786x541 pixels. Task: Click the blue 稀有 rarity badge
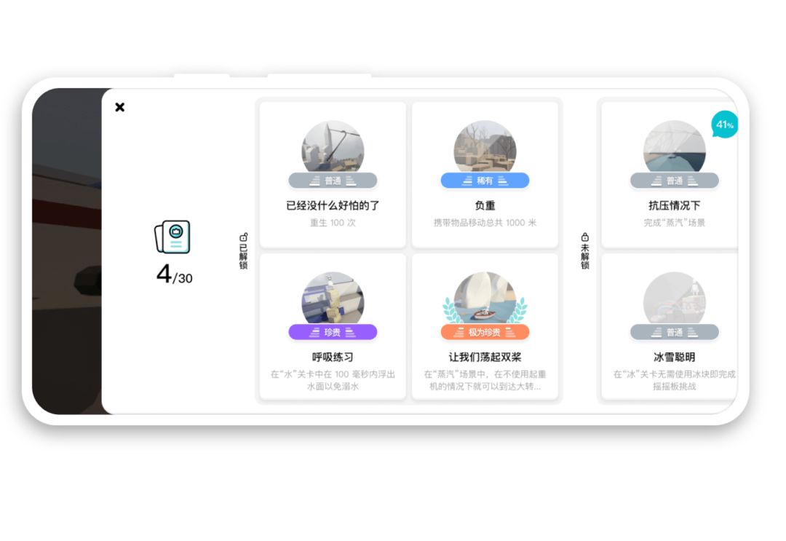point(485,181)
